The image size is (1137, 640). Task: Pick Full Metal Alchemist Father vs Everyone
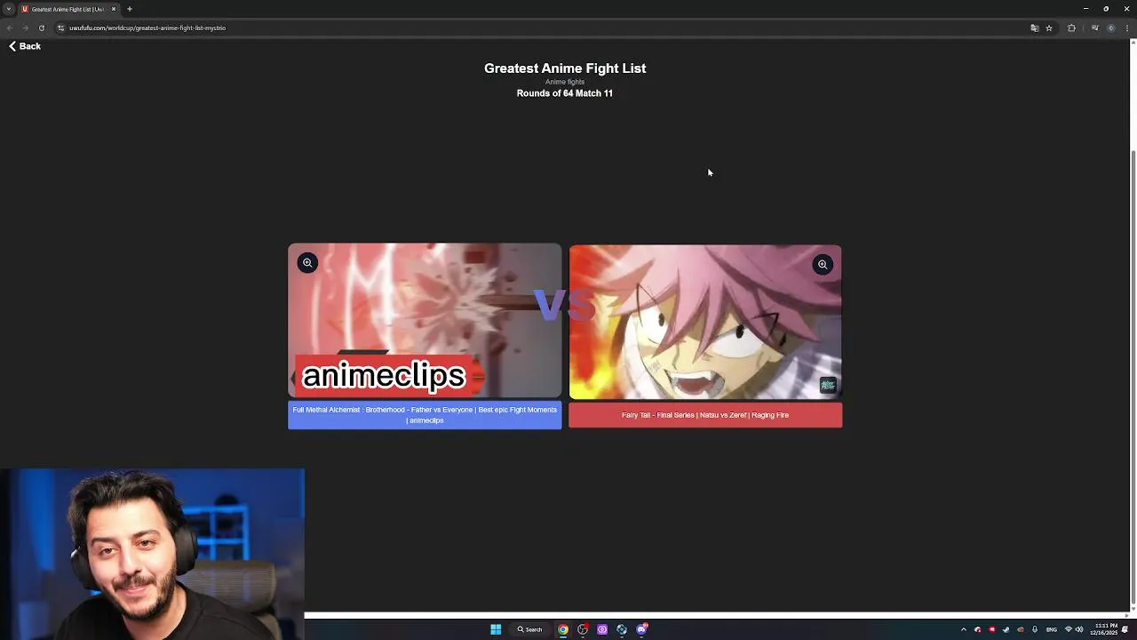[x=425, y=415]
